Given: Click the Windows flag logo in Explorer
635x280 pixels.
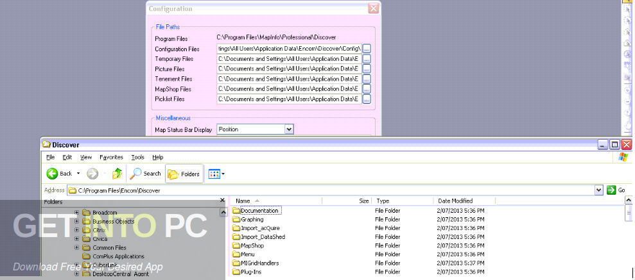Looking at the screenshot, I should pyautogui.click(x=623, y=157).
